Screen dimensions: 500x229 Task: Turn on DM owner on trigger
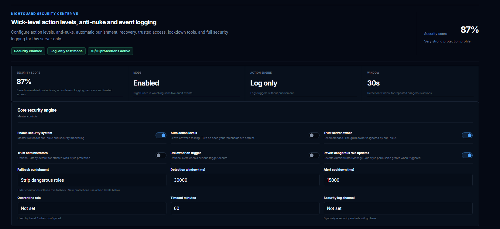(x=314, y=155)
